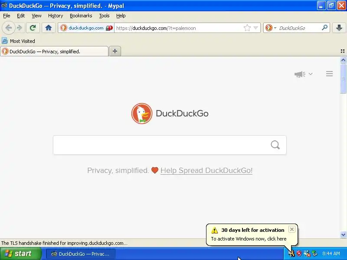
Task: Open the File menu
Action: click(7, 16)
